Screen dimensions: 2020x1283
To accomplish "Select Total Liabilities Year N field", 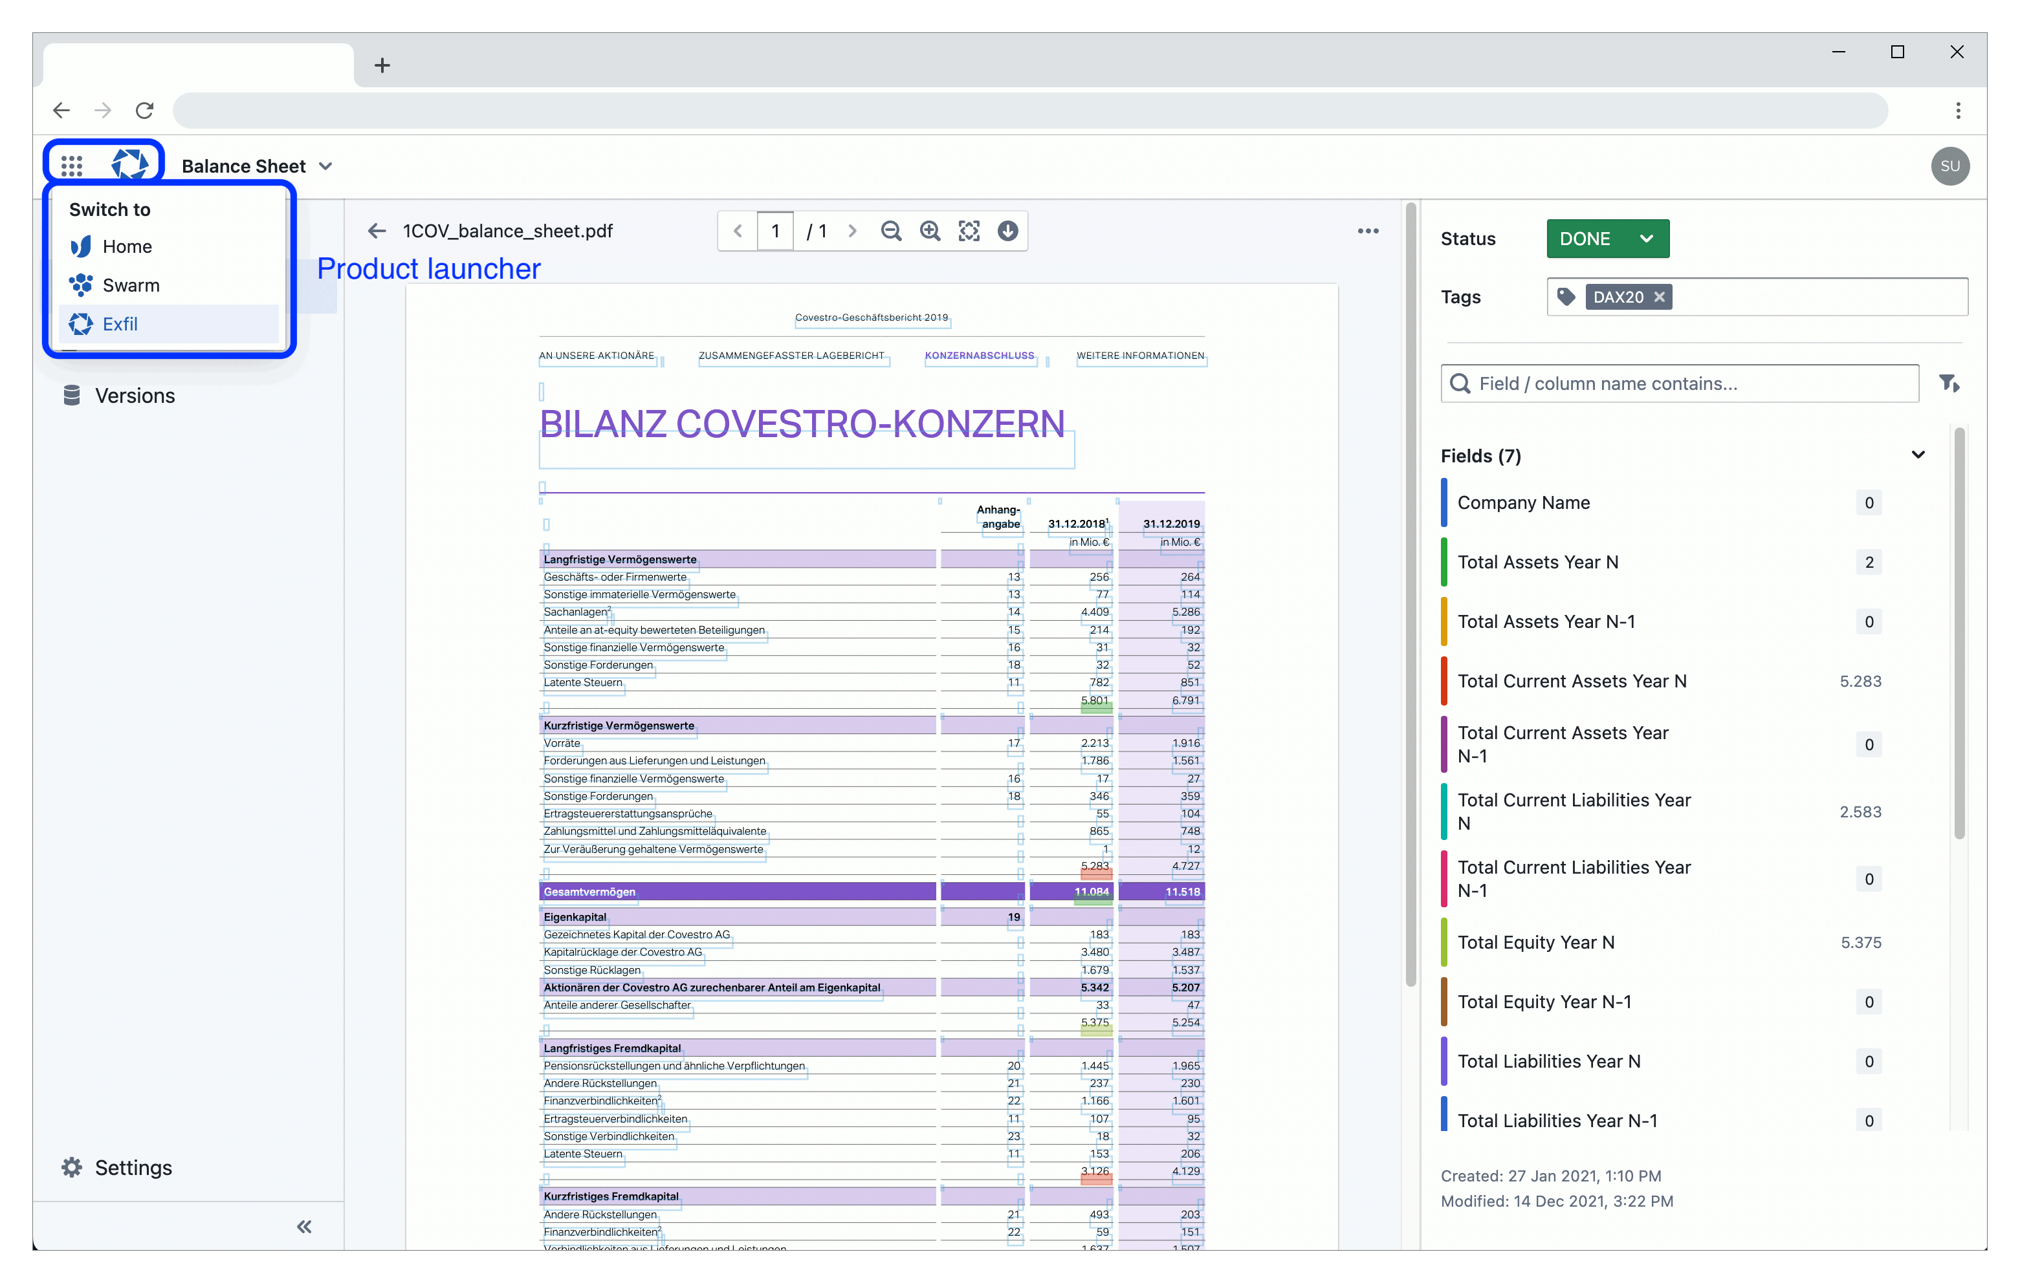I will pyautogui.click(x=1661, y=1062).
